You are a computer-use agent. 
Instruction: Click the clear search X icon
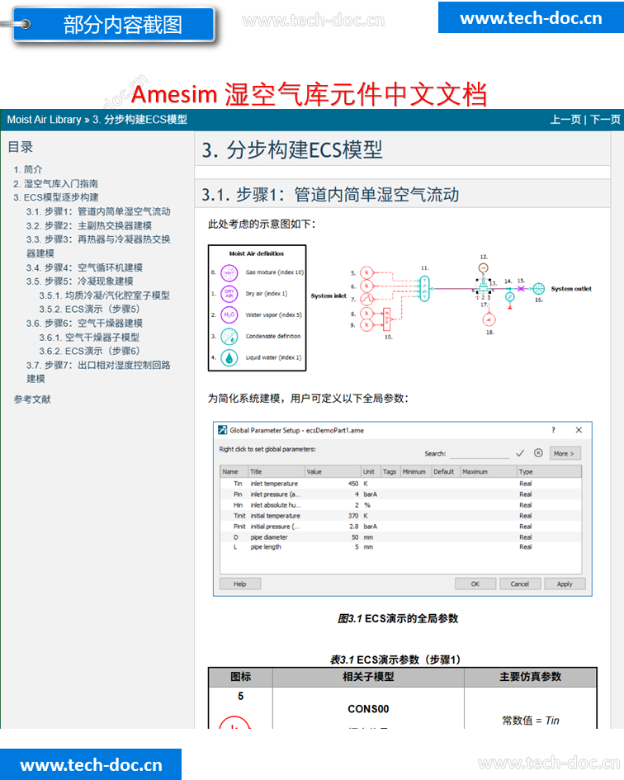point(538,452)
